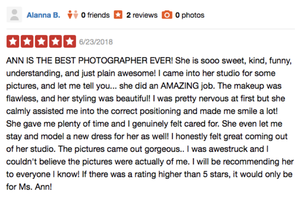Click the divider line under the user header
Image resolution: width=307 pixels, height=205 pixels.
151,29
